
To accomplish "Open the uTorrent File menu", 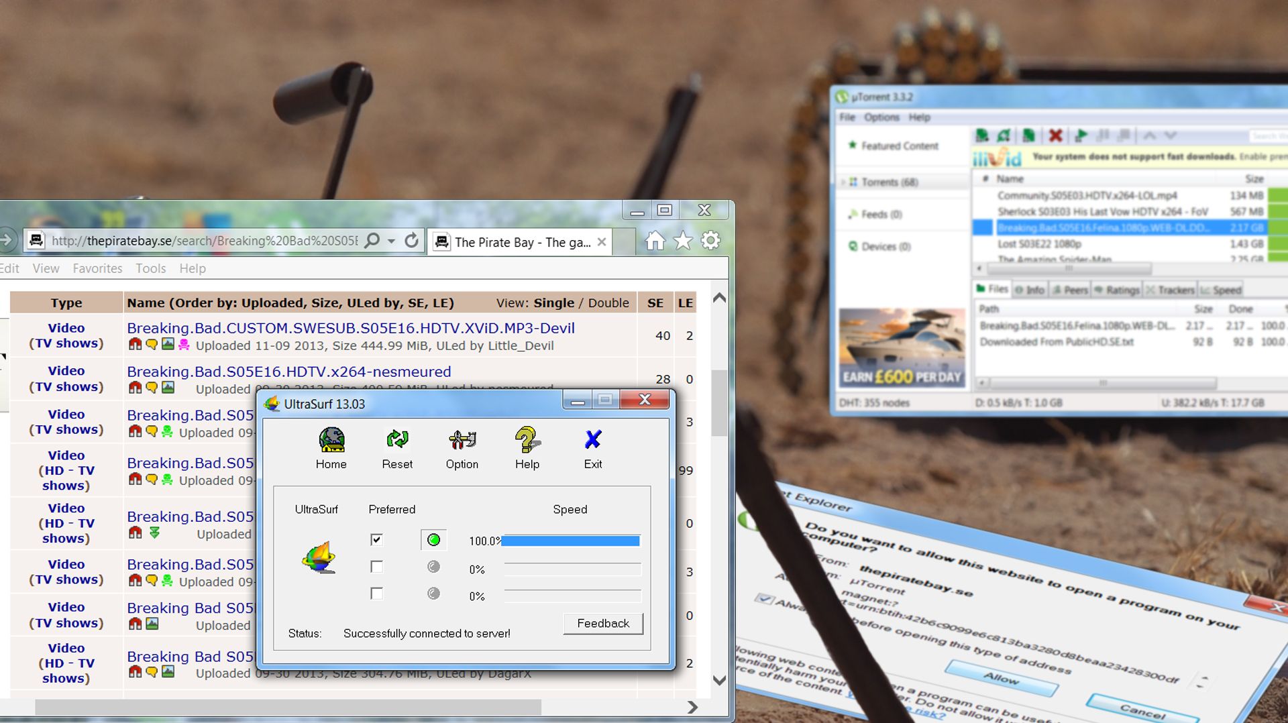I will (847, 117).
